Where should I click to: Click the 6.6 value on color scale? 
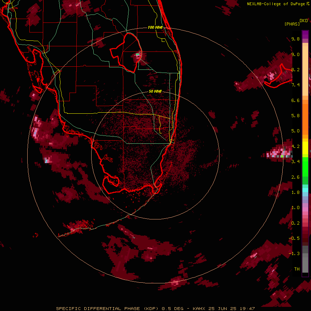point(295,100)
